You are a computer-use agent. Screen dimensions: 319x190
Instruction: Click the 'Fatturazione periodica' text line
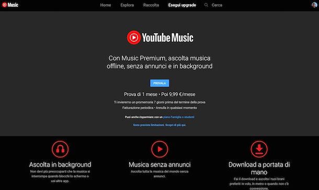tap(160, 108)
